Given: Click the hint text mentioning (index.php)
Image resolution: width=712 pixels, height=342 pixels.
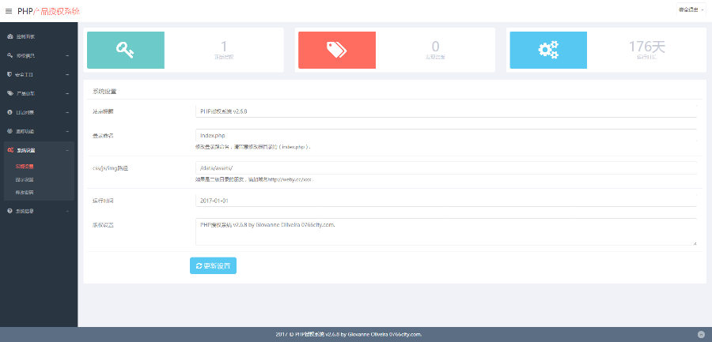Looking at the screenshot, I should click(x=253, y=147).
